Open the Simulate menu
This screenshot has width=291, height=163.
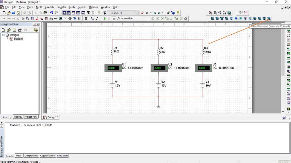[x=49, y=7]
